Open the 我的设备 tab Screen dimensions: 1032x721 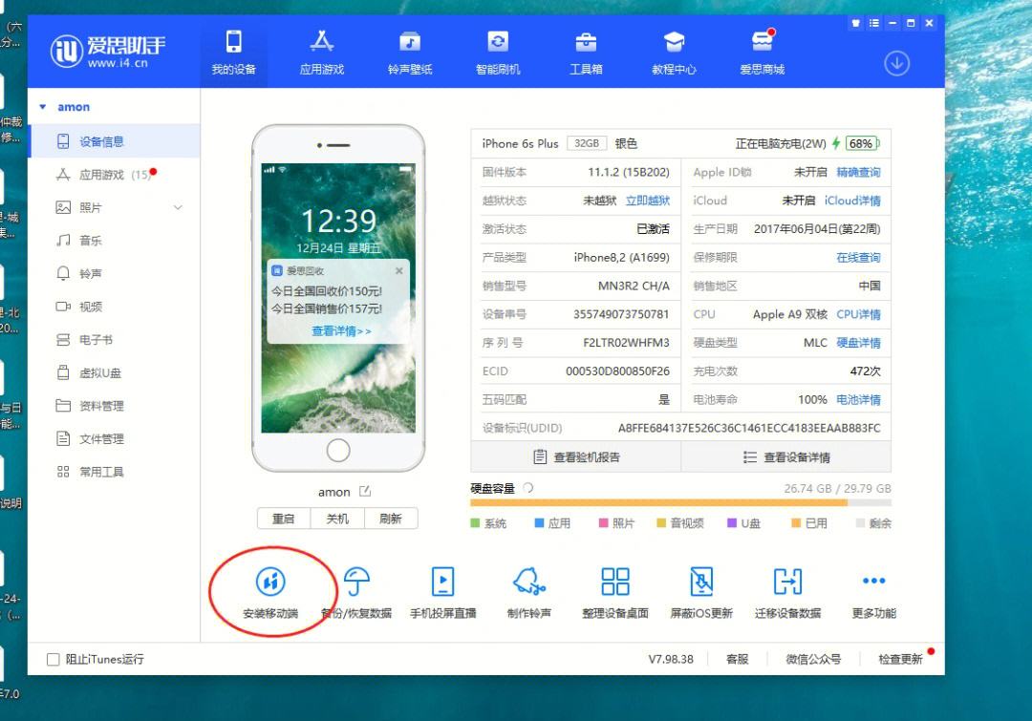[x=234, y=53]
